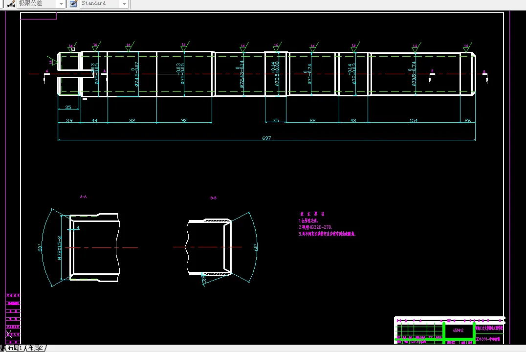Select the 92 length dimension

click(x=184, y=120)
